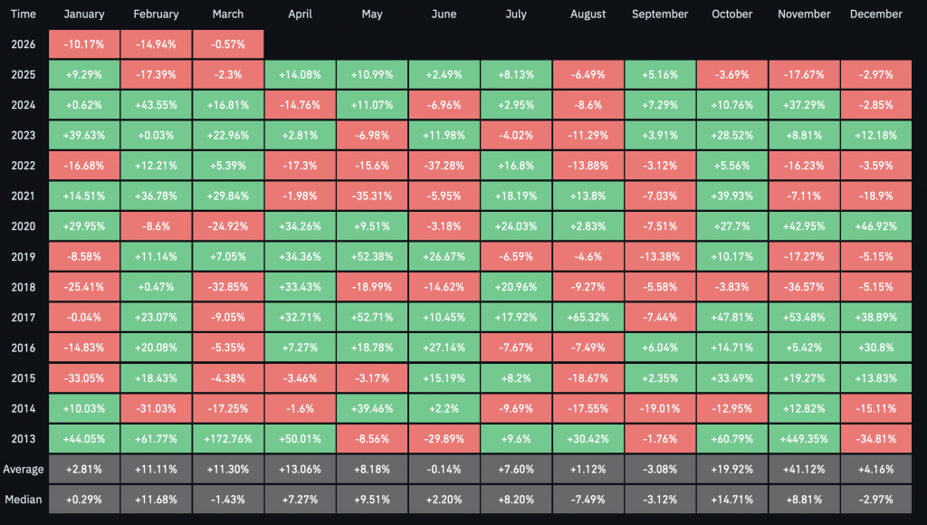The width and height of the screenshot is (927, 525).
Task: Click the Average row label
Action: (x=23, y=469)
